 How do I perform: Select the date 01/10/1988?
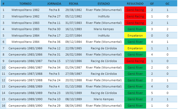coord(74,86)
